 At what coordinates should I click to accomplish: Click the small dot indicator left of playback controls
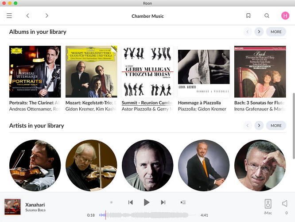pyautogui.click(x=111, y=202)
